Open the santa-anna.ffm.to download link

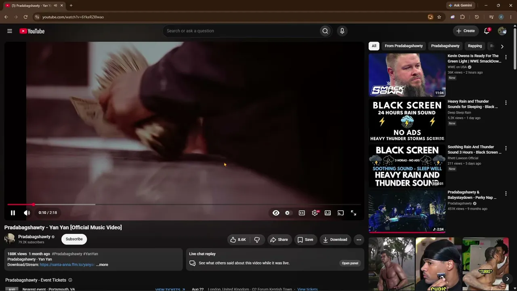(x=67, y=265)
